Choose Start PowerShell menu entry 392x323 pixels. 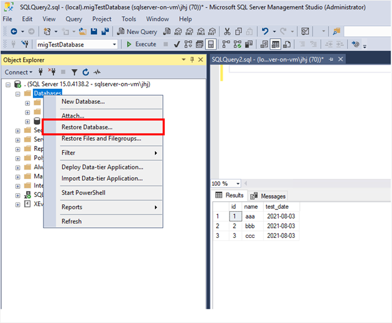[103, 193]
